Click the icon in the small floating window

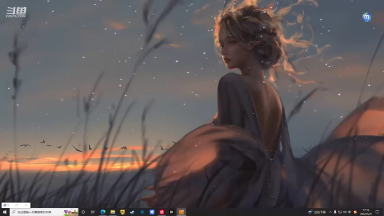click(x=5, y=205)
